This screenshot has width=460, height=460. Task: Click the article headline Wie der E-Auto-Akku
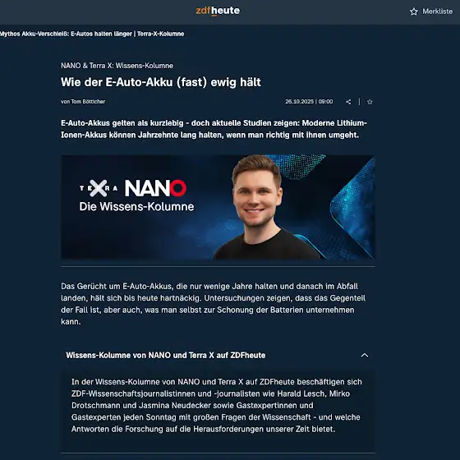coord(161,82)
